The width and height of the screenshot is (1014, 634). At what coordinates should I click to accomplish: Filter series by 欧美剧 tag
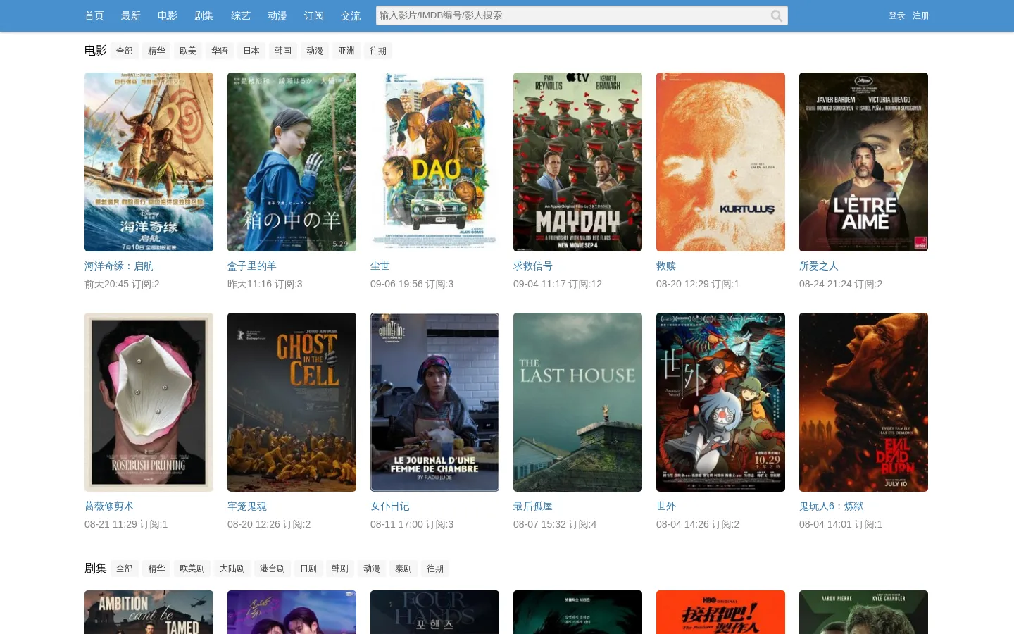[192, 568]
